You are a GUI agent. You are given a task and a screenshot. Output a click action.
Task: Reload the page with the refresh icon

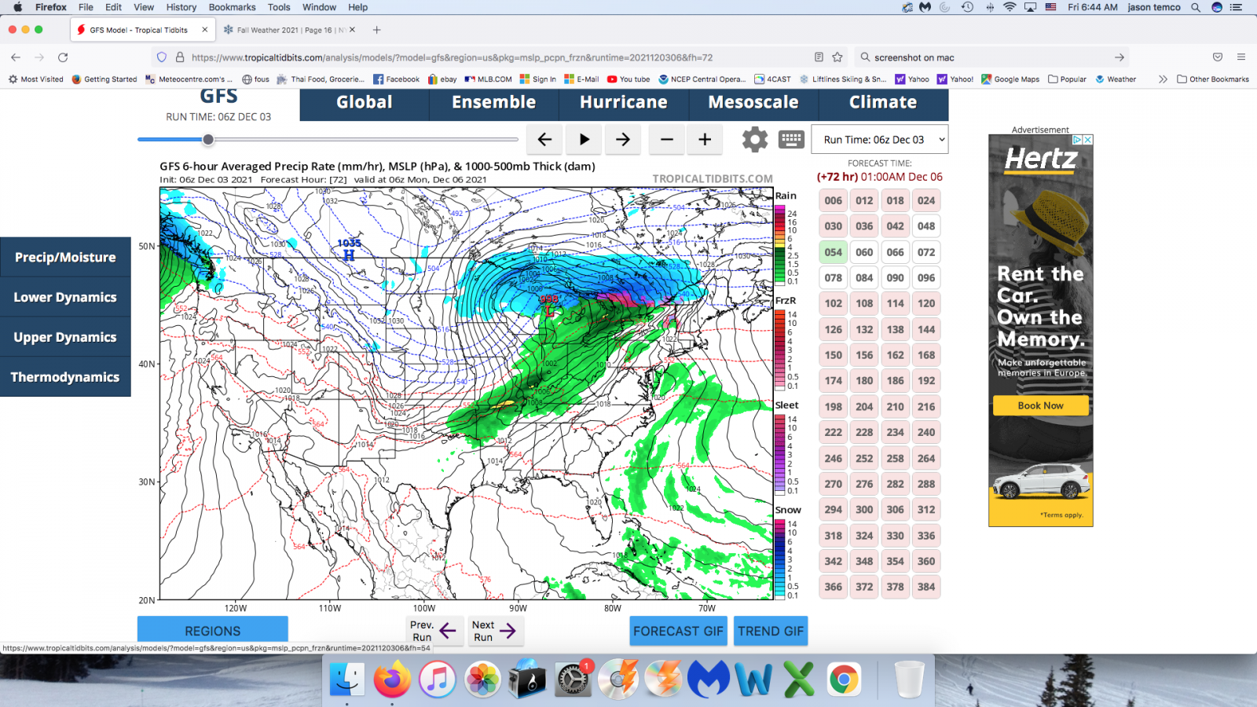pos(62,57)
